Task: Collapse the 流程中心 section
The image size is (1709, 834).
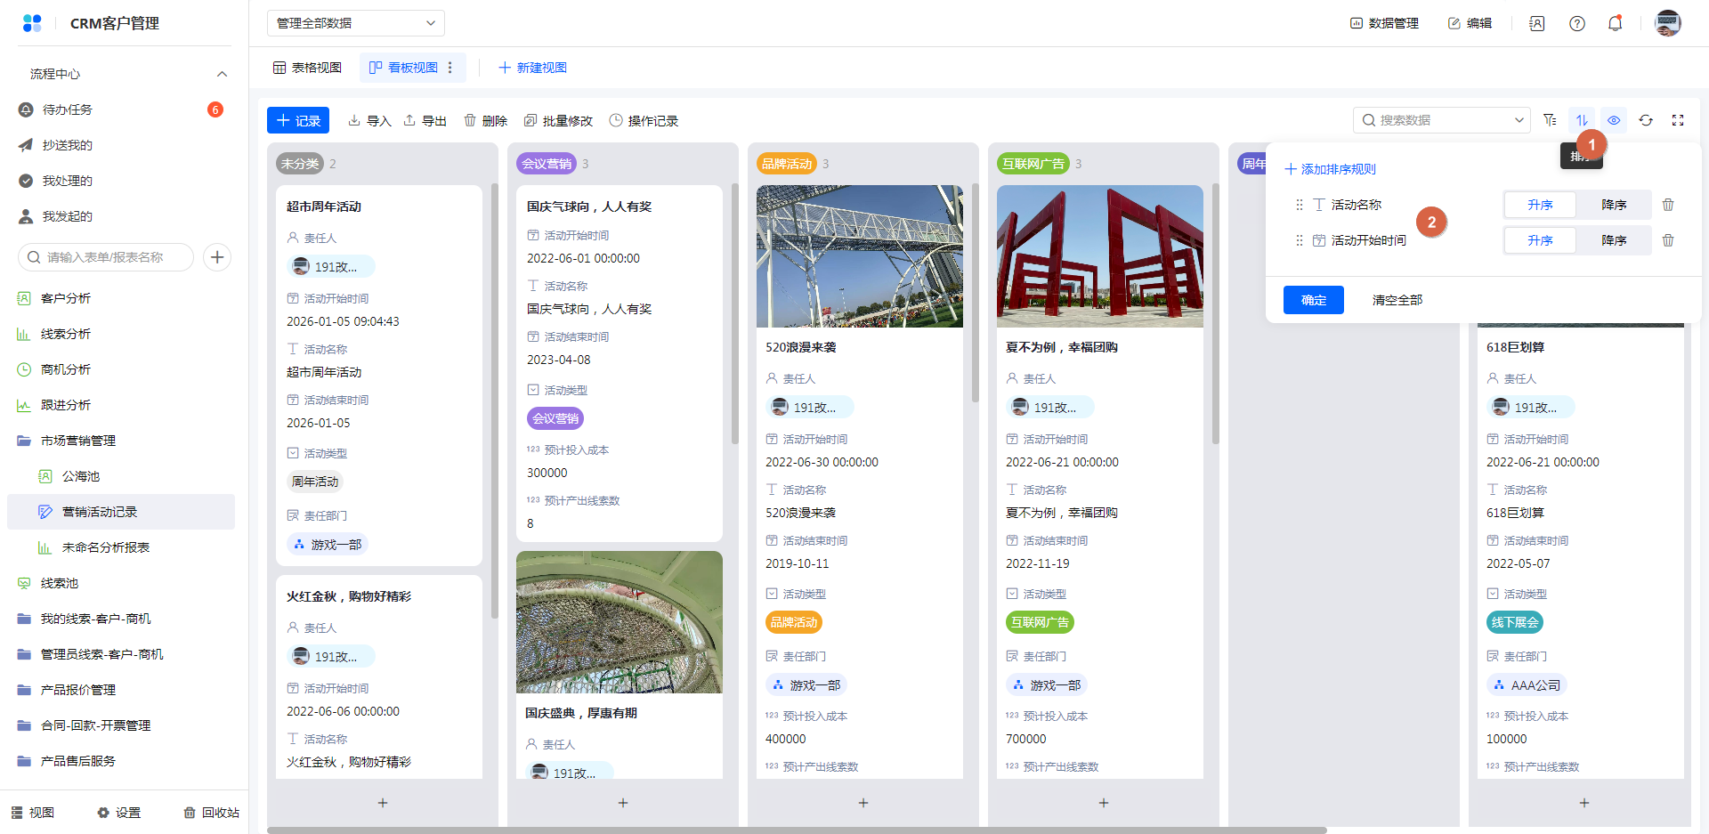Action: [222, 74]
